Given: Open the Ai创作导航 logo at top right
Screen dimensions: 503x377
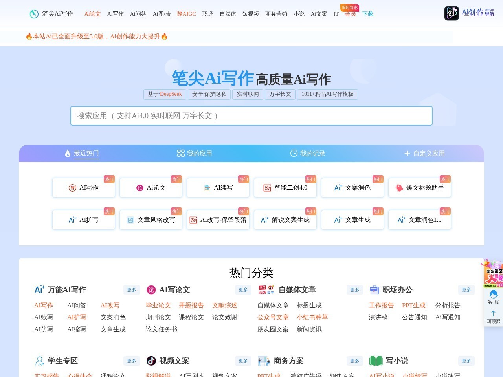Looking at the screenshot, I should 469,13.
